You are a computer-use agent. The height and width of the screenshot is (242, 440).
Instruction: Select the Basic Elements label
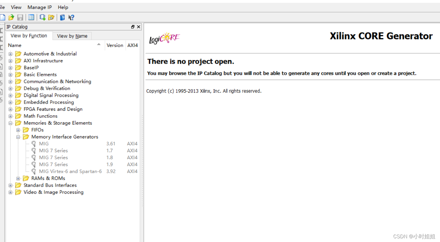click(x=40, y=74)
